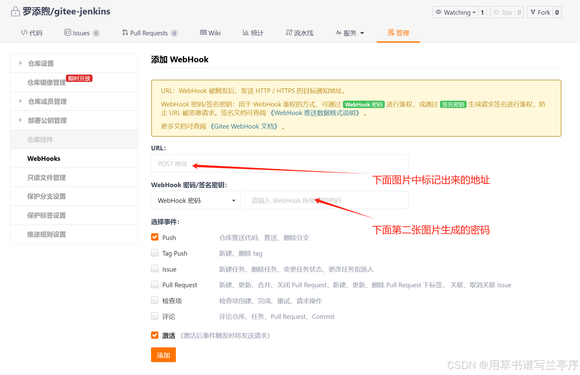Open the 流水线 tab
The width and height of the screenshot is (580, 375).
tap(299, 33)
